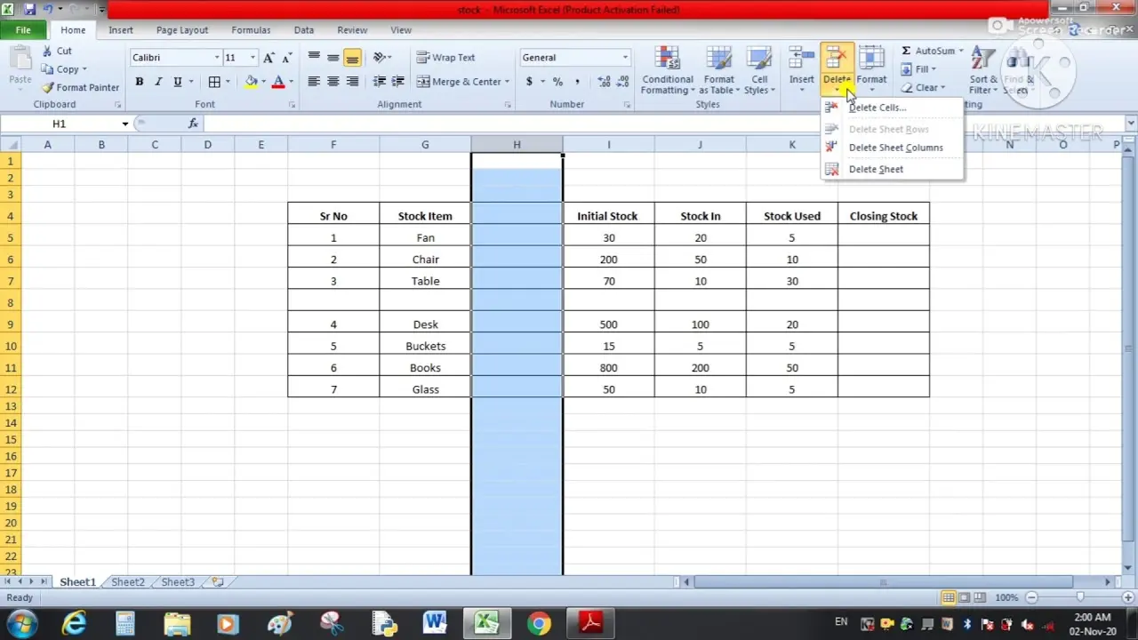This screenshot has height=640, width=1138.
Task: Open the File tab
Action: tap(23, 30)
